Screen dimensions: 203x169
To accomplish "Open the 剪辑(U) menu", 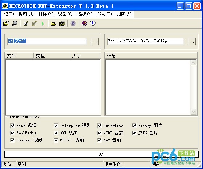I will (26, 14).
